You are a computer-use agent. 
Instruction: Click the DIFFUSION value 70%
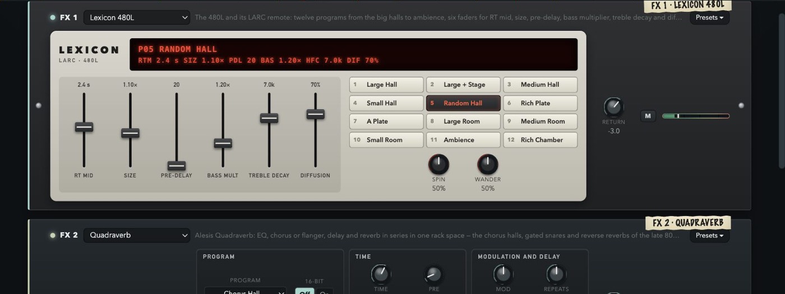click(315, 85)
